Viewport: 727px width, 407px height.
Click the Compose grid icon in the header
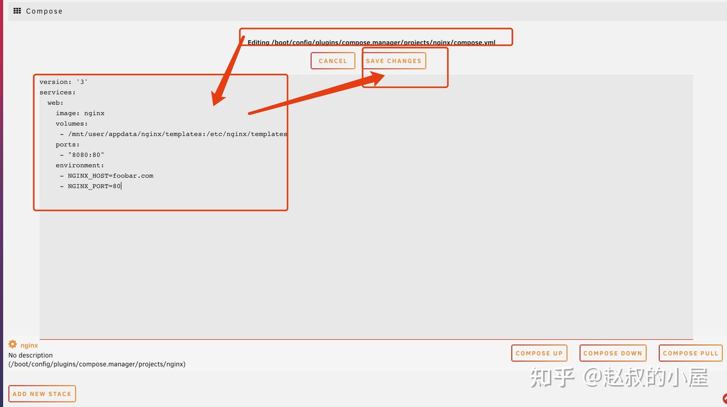point(17,11)
